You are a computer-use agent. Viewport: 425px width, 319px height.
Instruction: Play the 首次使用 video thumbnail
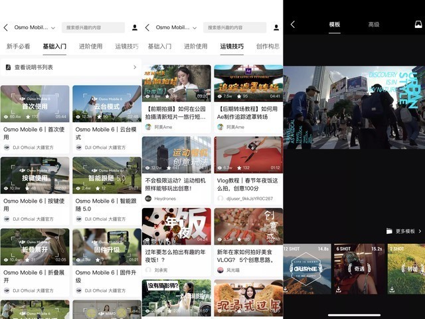point(35,104)
